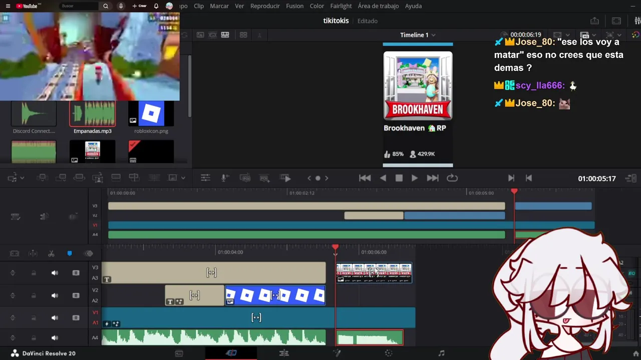Open the Clip menu
This screenshot has width=641, height=360.
[199, 6]
